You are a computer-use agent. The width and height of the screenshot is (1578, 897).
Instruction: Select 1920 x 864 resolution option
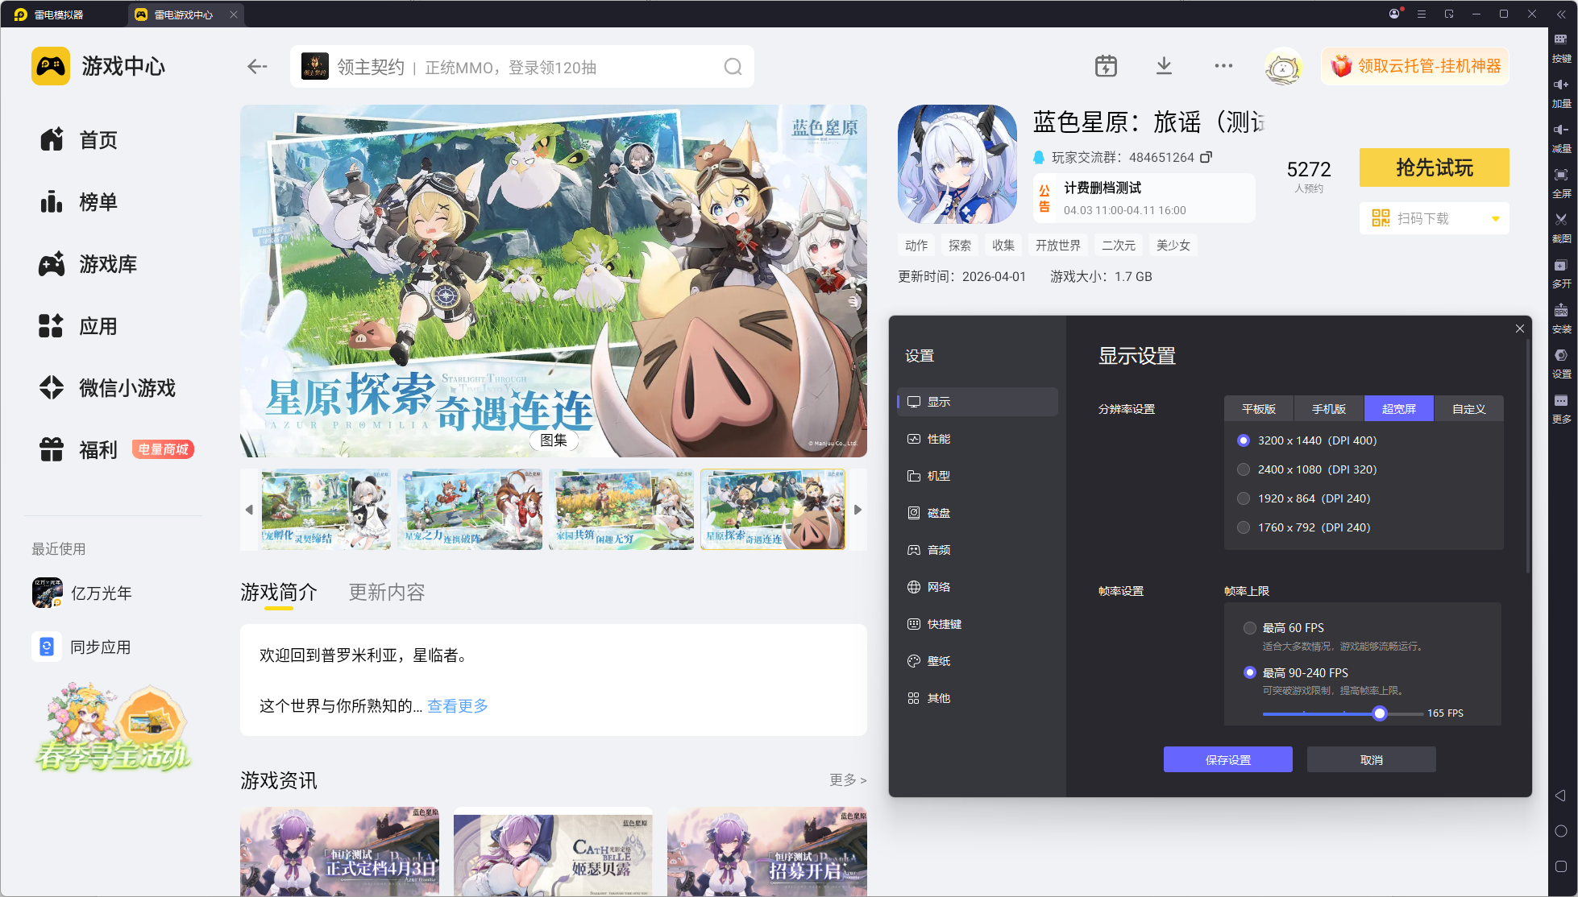[1244, 498]
